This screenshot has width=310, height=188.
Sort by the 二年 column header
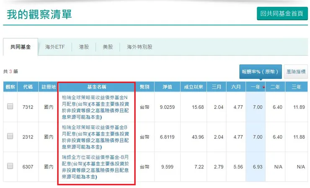coord(275,87)
